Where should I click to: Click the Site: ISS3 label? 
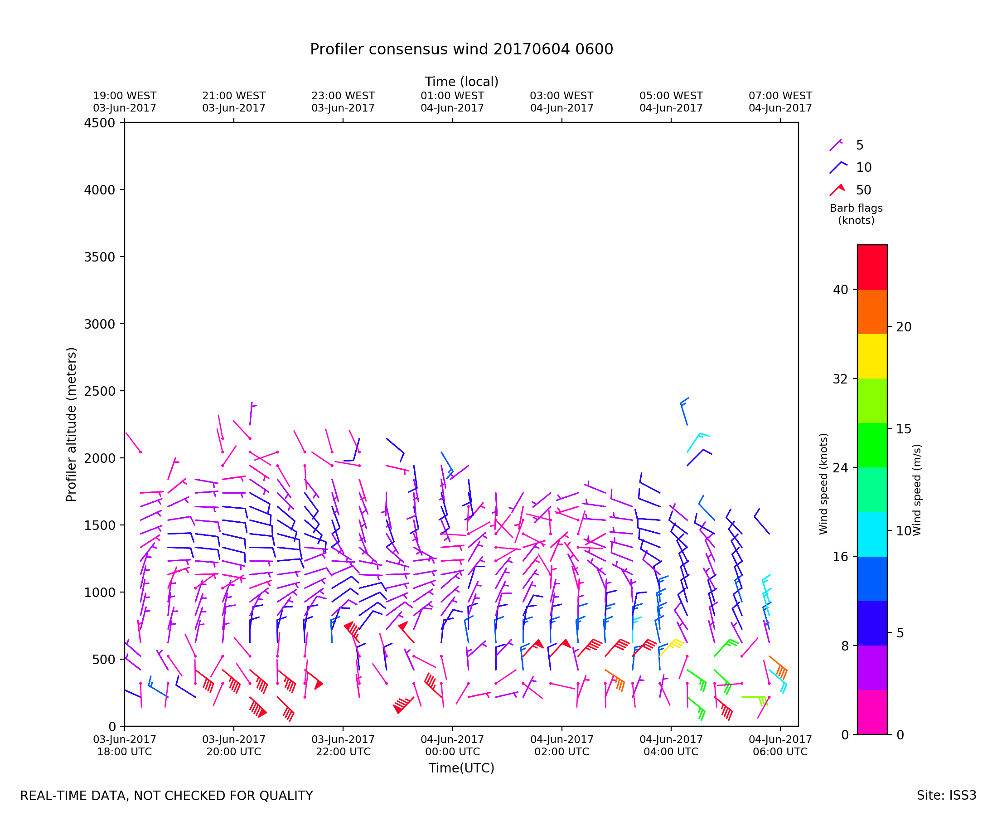[946, 795]
